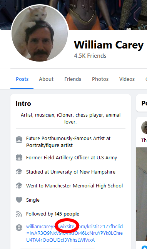Open the Friends tab
The width and height of the screenshot is (147, 249).
coord(73,79)
